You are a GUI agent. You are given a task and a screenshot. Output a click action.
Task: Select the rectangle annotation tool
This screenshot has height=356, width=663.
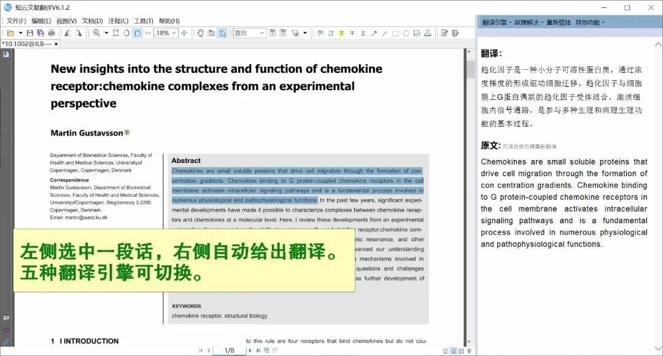395,33
